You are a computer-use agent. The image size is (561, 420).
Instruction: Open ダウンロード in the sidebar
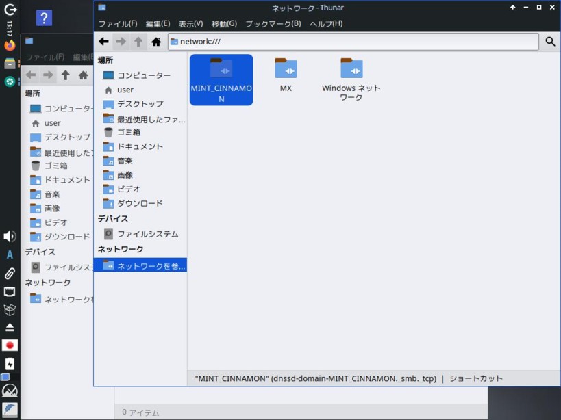pos(140,203)
